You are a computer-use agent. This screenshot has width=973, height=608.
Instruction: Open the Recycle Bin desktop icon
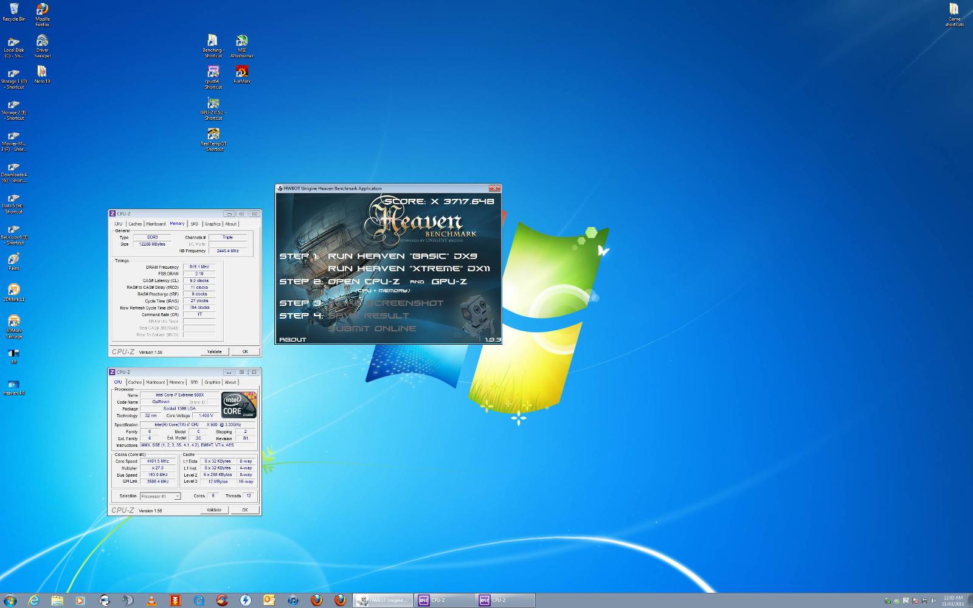click(14, 12)
